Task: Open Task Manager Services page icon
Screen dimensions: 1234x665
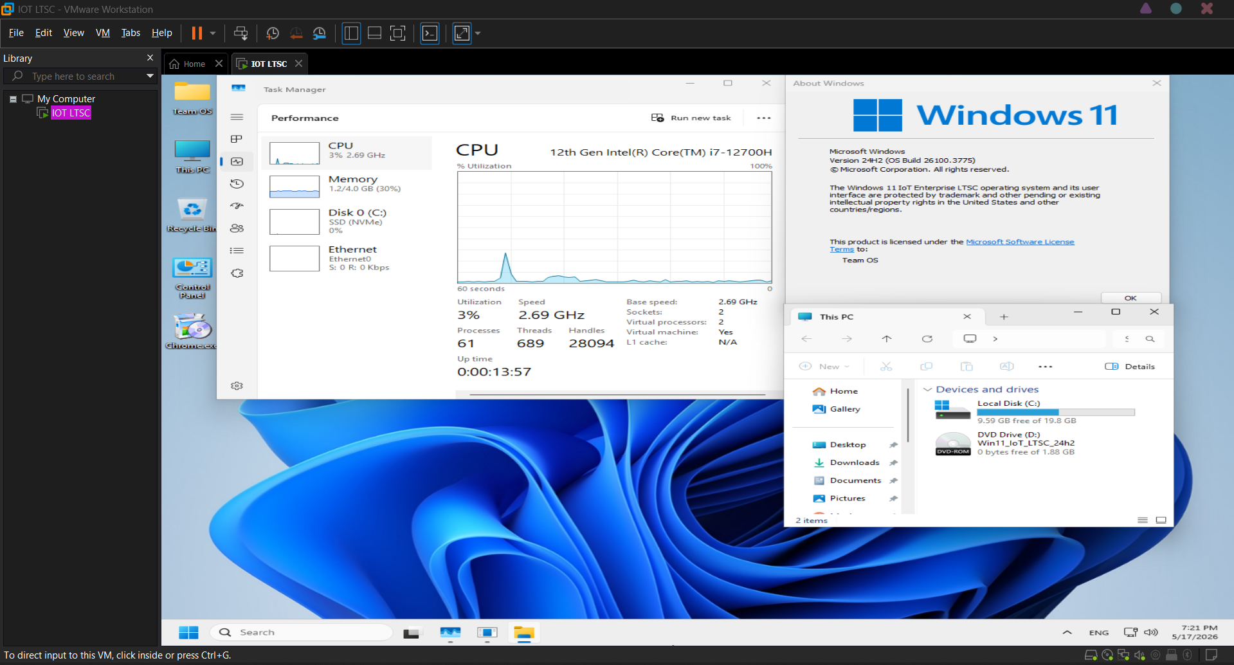Action: pos(237,273)
